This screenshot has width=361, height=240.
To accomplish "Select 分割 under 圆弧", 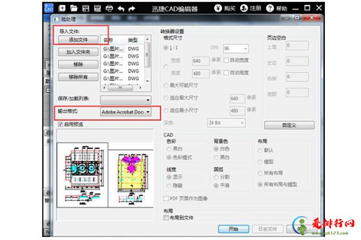I will (x=216, y=177).
